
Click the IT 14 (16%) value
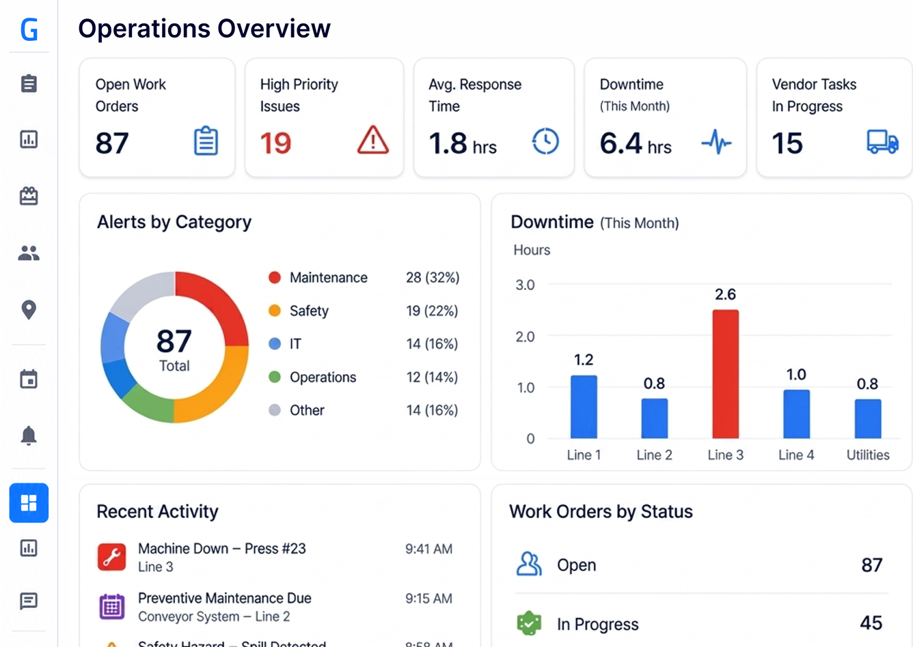(x=432, y=344)
